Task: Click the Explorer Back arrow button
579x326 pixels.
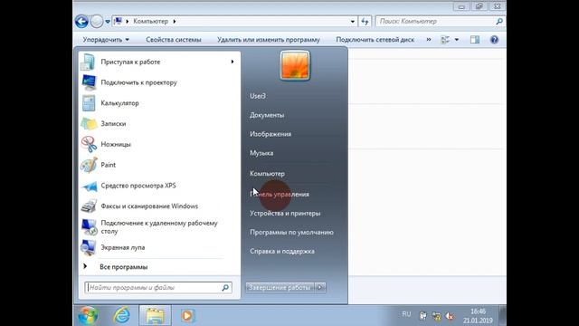Action: 81,22
